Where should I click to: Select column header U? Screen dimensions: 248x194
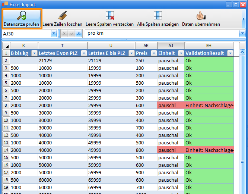(111, 46)
